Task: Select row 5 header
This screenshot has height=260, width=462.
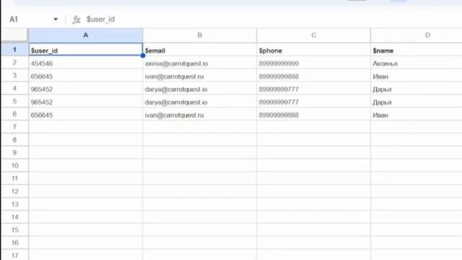Action: [14, 101]
